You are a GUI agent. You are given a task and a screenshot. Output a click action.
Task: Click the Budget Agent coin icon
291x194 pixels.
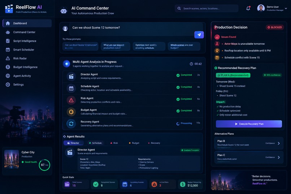coord(71,112)
